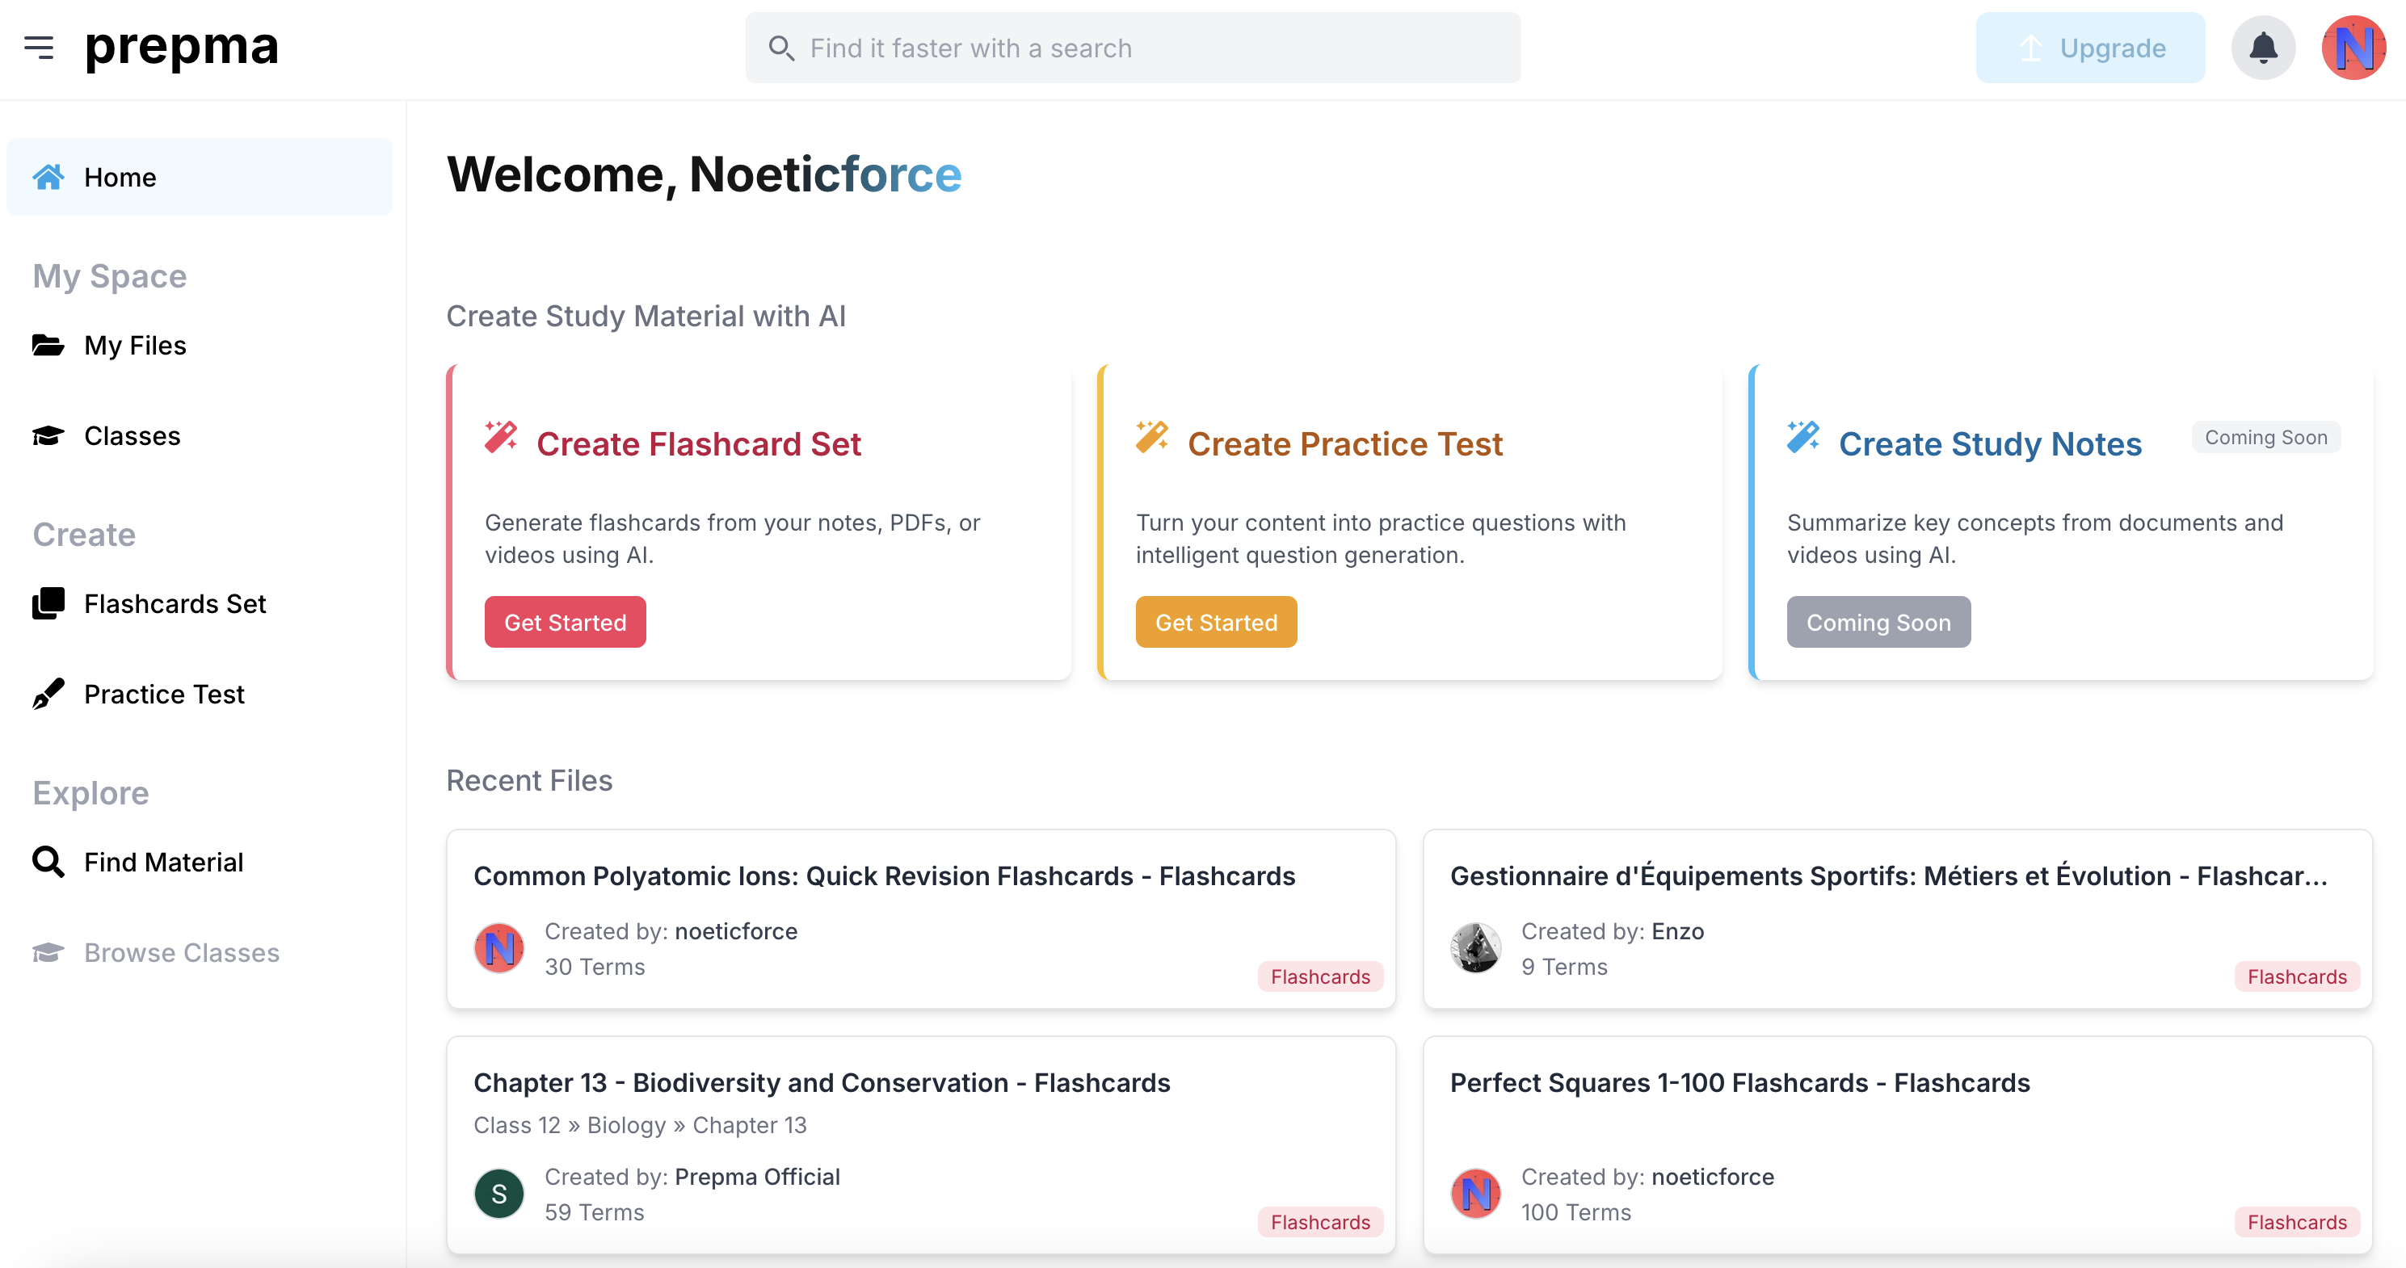Click the Create Study Notes wand icon
Image resolution: width=2406 pixels, height=1268 pixels.
[x=1802, y=437]
